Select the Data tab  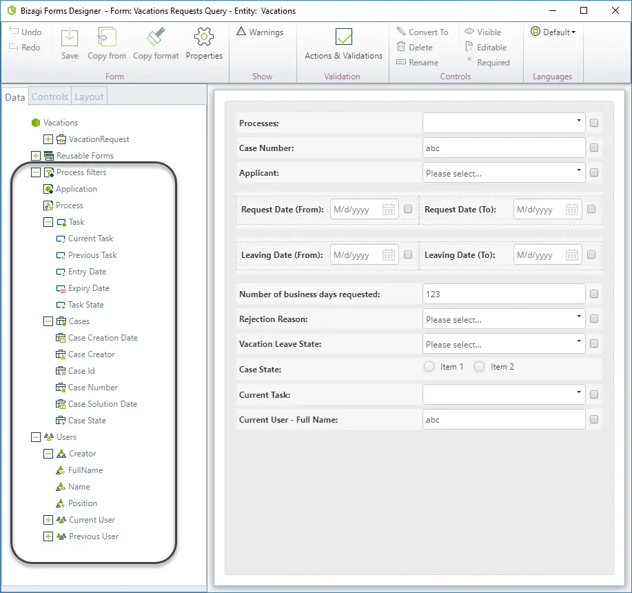[x=15, y=97]
